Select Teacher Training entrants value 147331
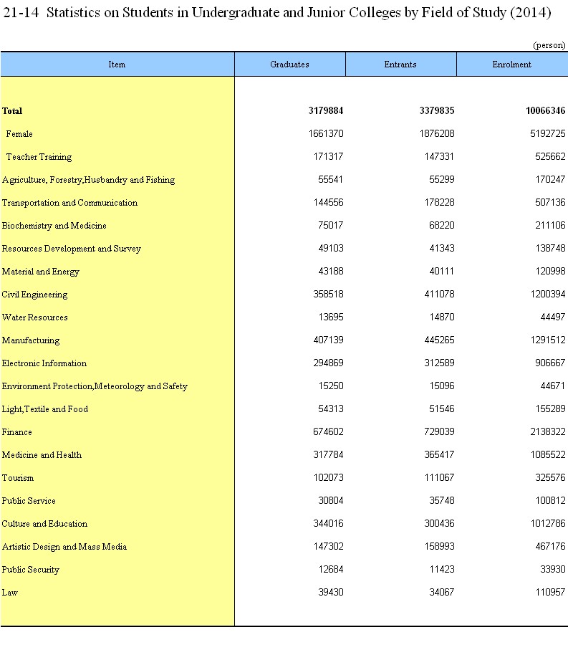The image size is (568, 650). [x=440, y=156]
